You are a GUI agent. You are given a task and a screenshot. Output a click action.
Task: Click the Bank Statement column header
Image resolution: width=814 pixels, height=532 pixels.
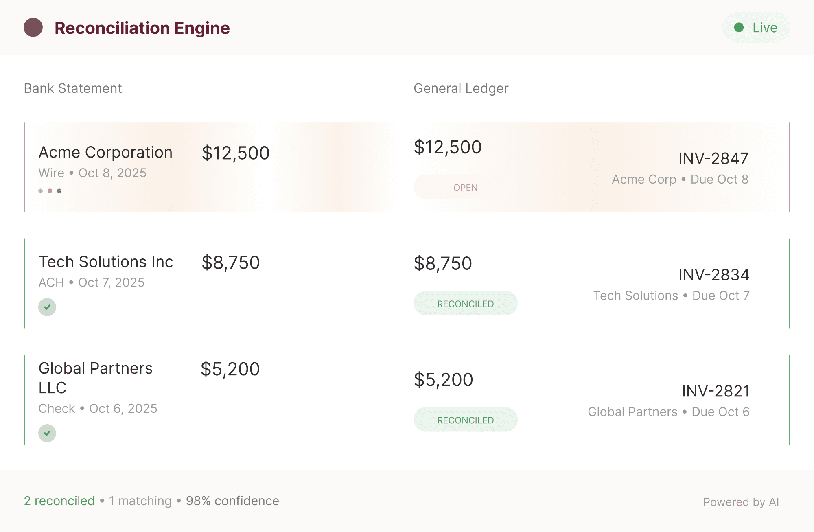(x=73, y=88)
